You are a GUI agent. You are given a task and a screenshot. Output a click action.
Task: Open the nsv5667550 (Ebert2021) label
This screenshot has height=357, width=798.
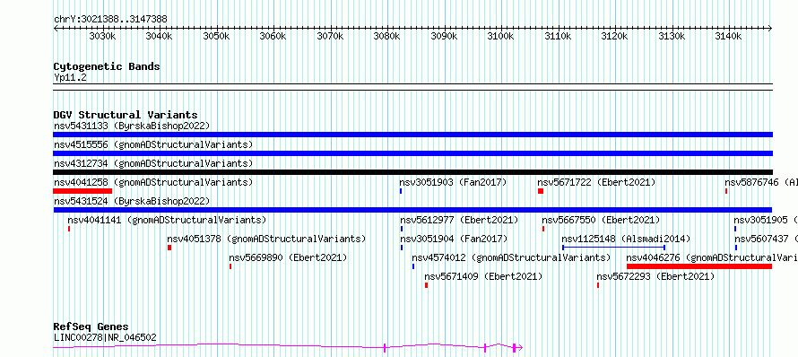tap(601, 220)
